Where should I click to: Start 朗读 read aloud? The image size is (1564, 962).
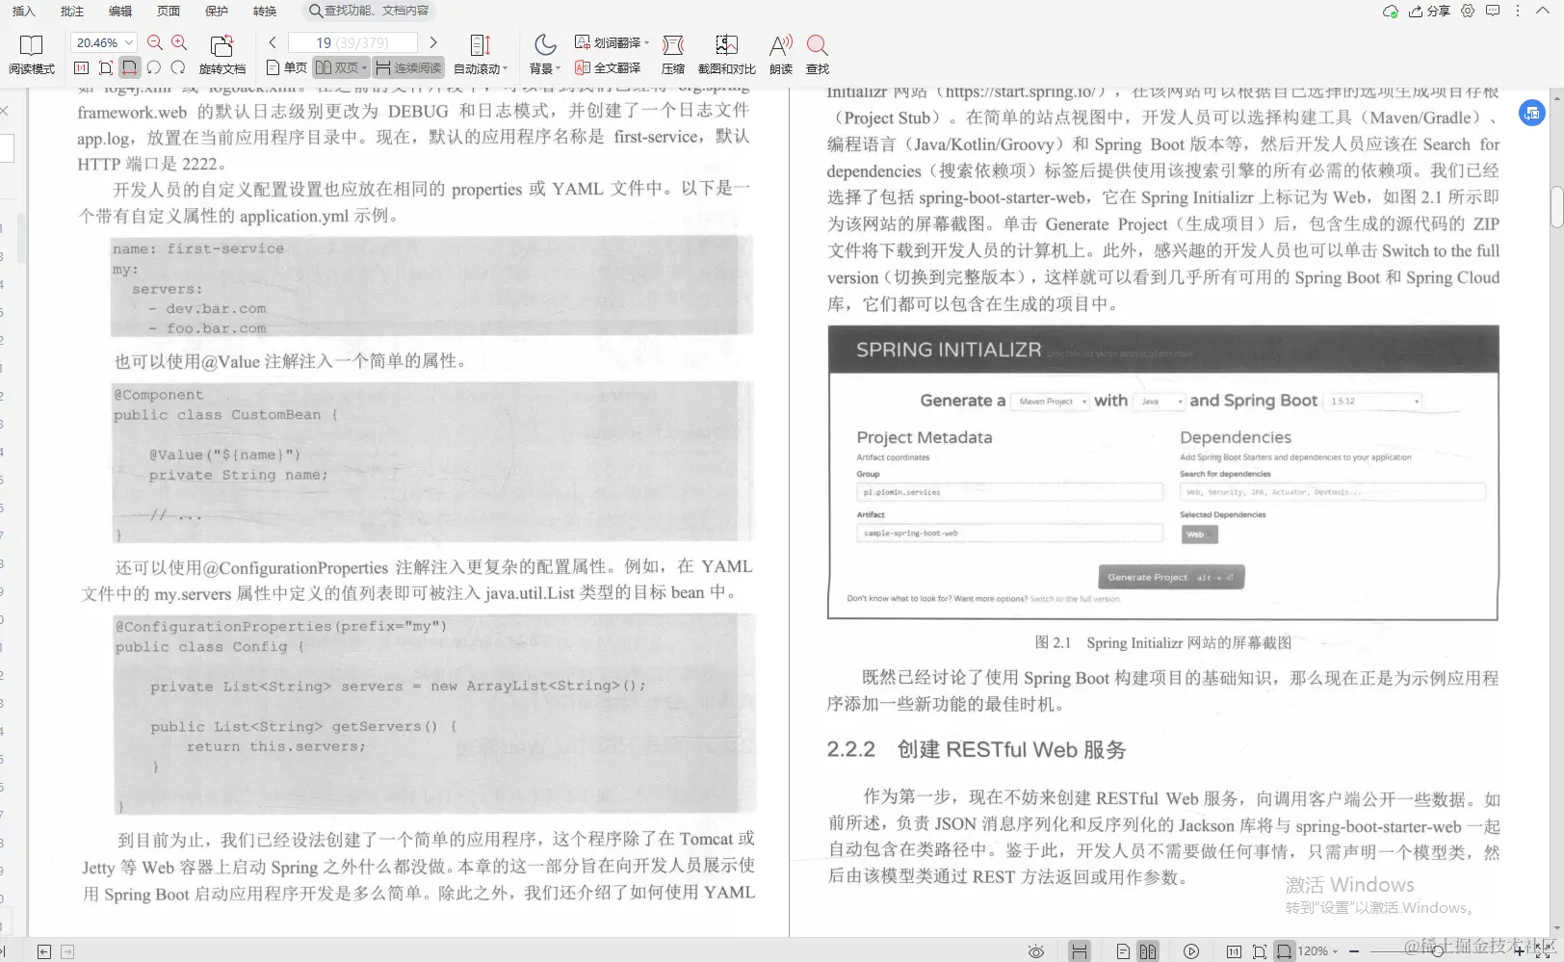click(781, 55)
